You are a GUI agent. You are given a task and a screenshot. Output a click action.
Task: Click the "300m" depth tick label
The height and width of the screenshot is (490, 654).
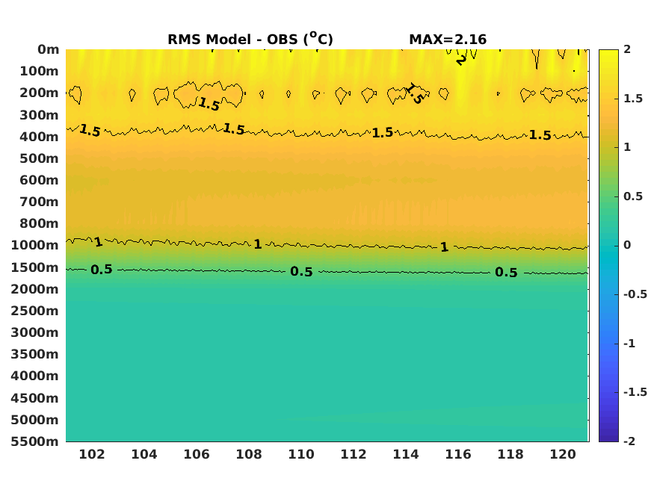39,115
